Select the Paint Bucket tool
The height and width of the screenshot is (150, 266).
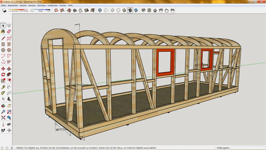pyautogui.click(x=3, y=32)
